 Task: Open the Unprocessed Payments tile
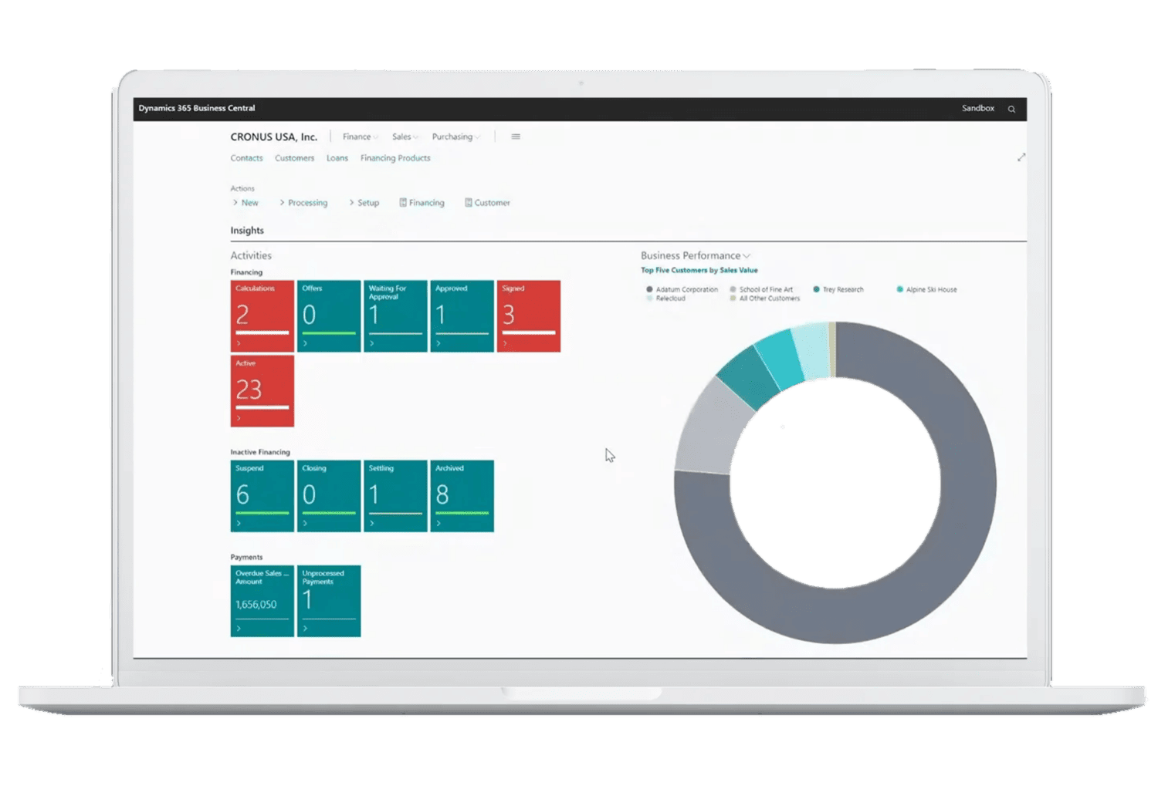[329, 601]
